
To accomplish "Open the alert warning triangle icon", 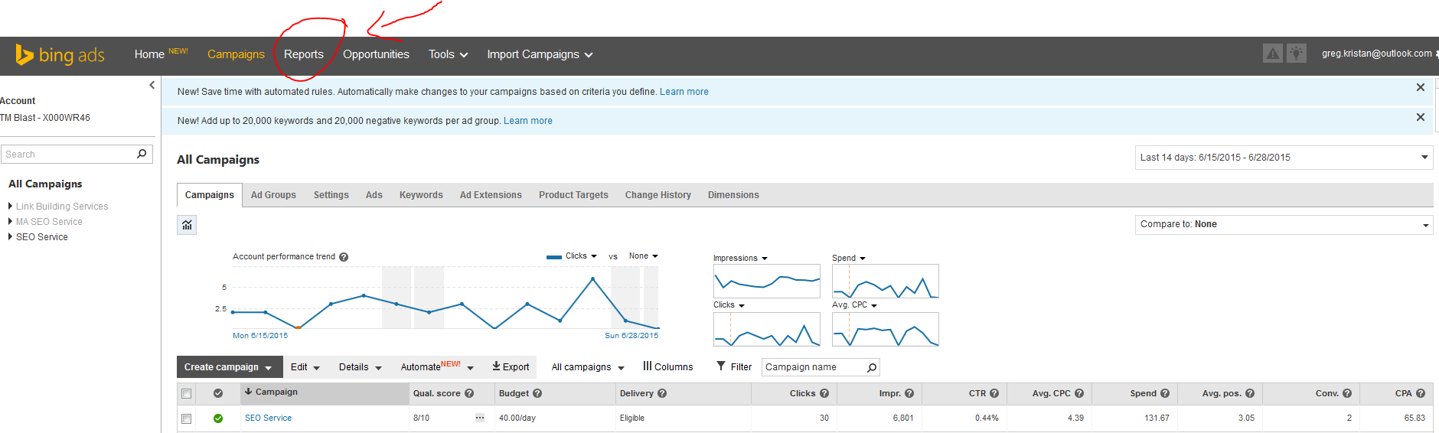I will (1272, 54).
